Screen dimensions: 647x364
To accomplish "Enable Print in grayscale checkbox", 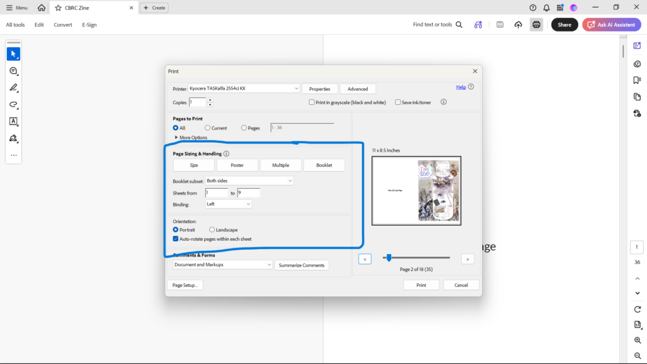I will (311, 102).
